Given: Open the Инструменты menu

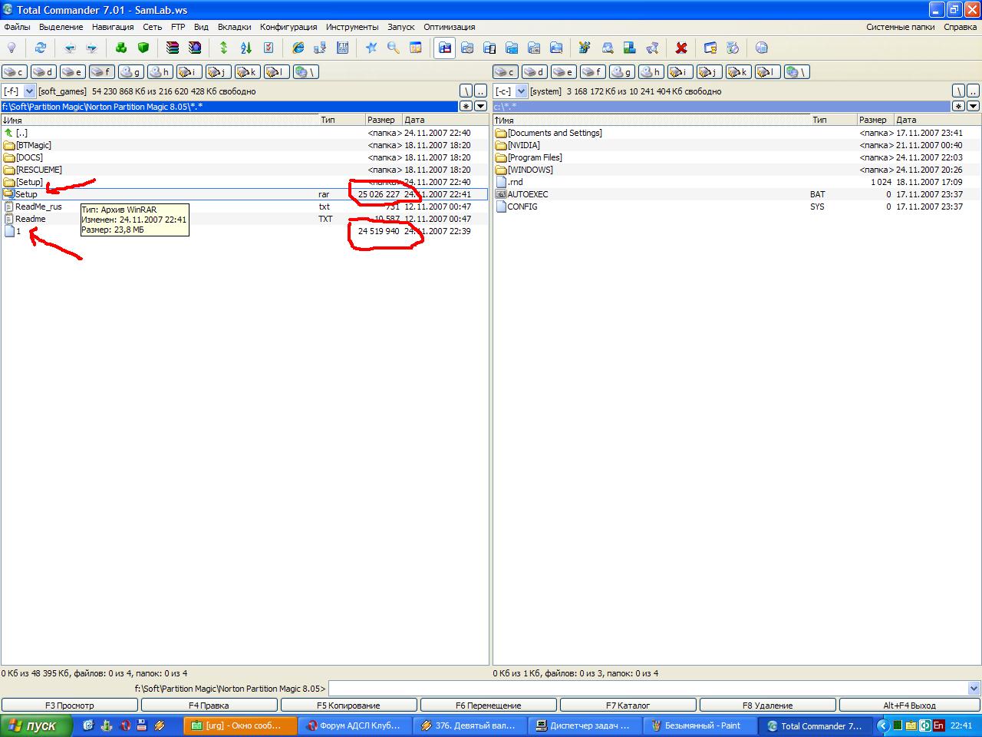Looking at the screenshot, I should [x=351, y=27].
